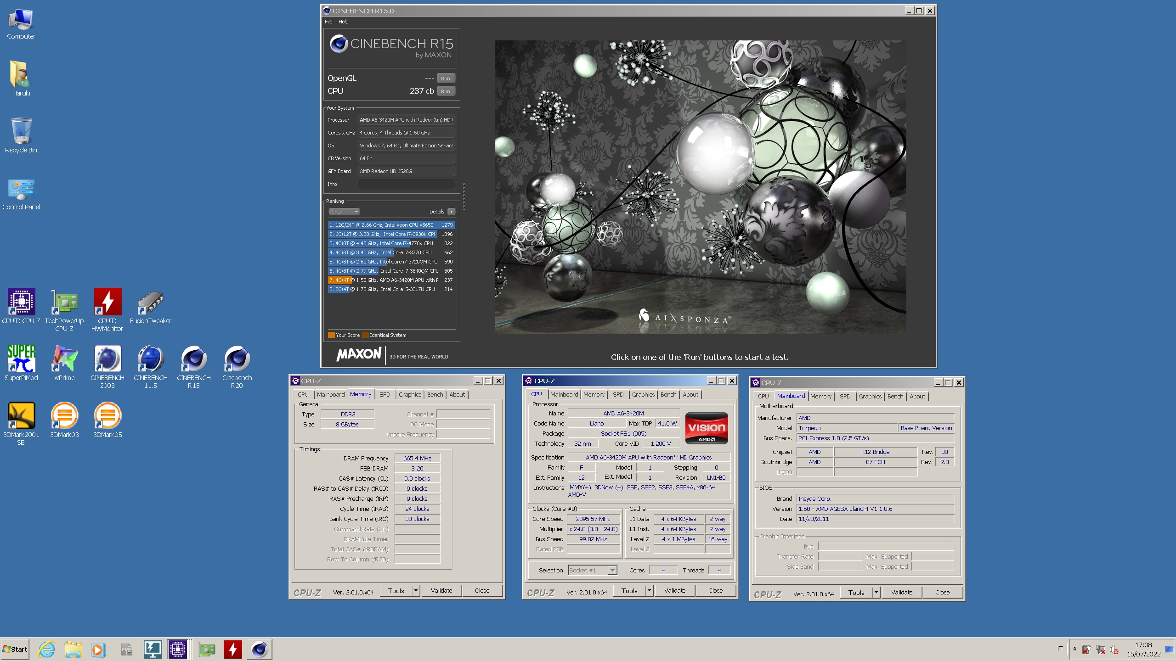
Task: Open the Help menu in Cinebench
Action: tap(343, 22)
